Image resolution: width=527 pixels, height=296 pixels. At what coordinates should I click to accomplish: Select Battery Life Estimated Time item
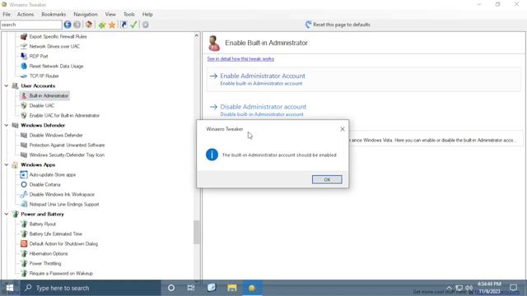55,234
